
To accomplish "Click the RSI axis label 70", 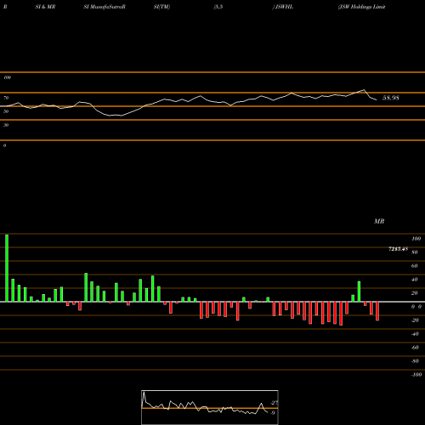I will click(6, 98).
